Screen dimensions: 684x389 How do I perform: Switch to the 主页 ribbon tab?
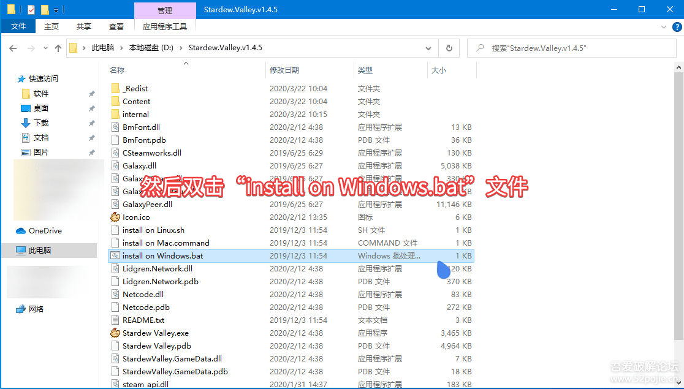click(x=51, y=26)
